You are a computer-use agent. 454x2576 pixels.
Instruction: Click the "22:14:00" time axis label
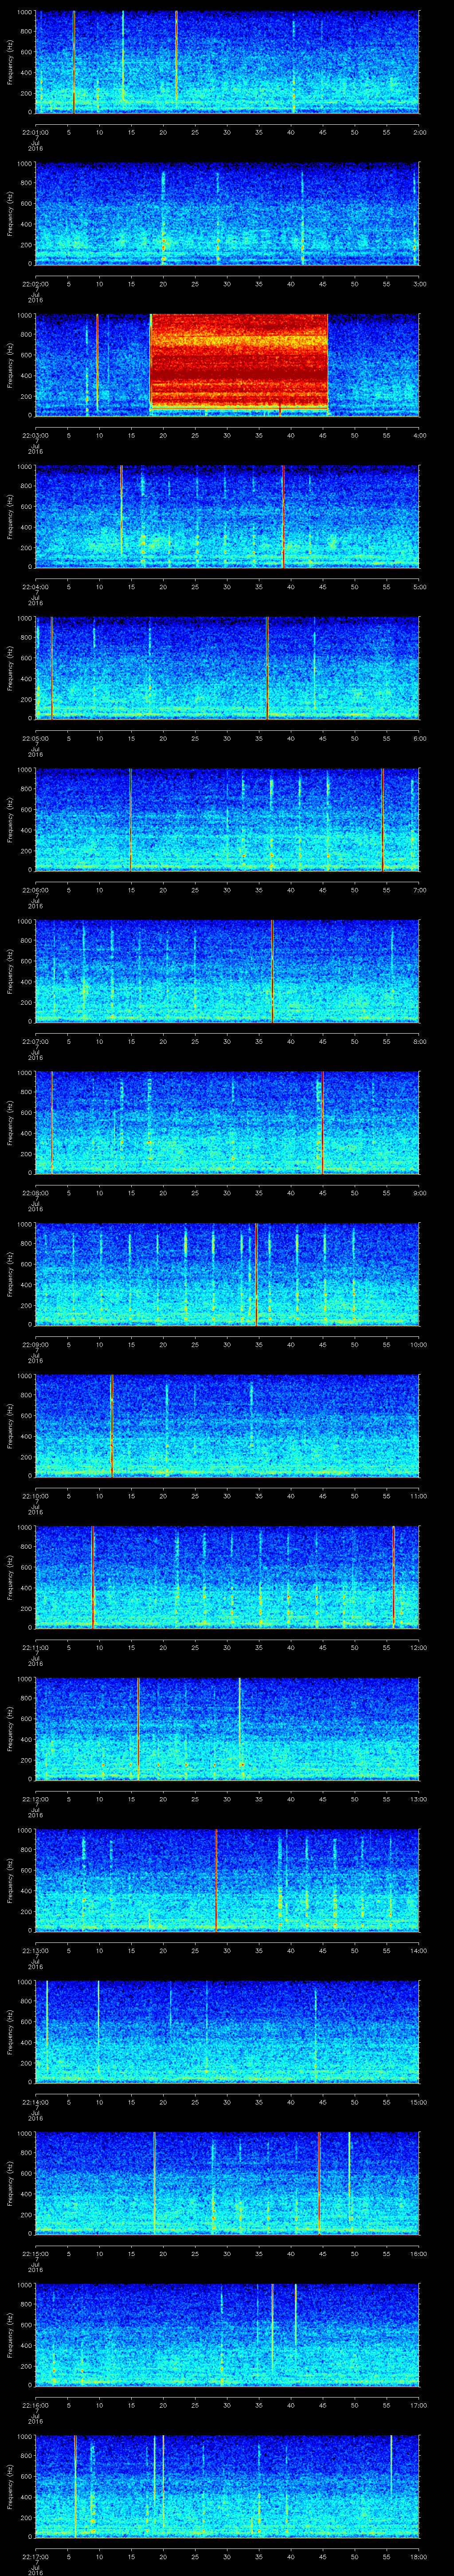click(x=35, y=2102)
